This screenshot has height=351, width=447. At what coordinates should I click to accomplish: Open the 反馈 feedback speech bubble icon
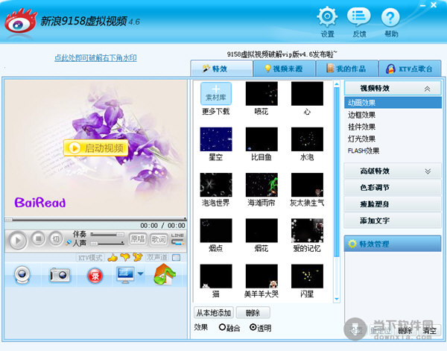358,17
